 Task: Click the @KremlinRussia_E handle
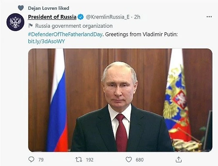[108, 17]
